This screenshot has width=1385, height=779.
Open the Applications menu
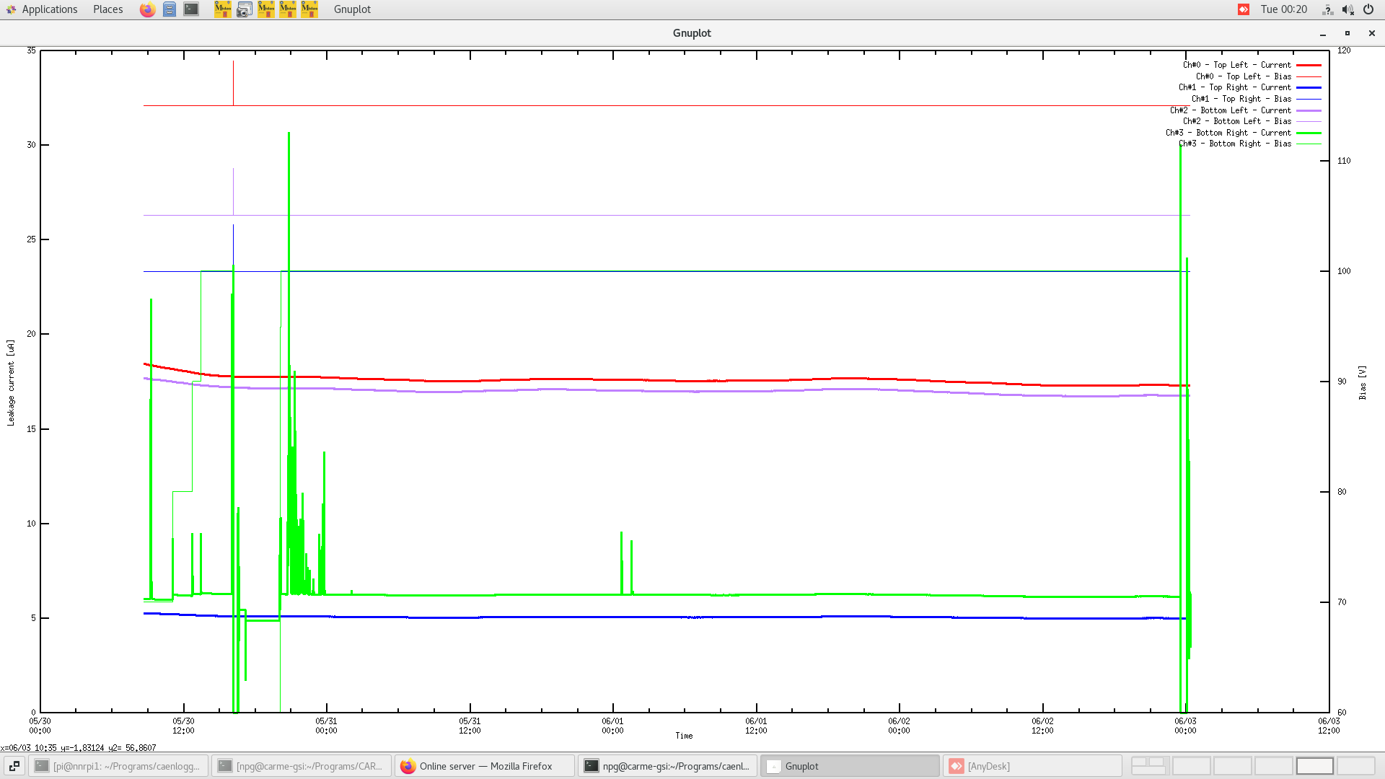coord(49,9)
